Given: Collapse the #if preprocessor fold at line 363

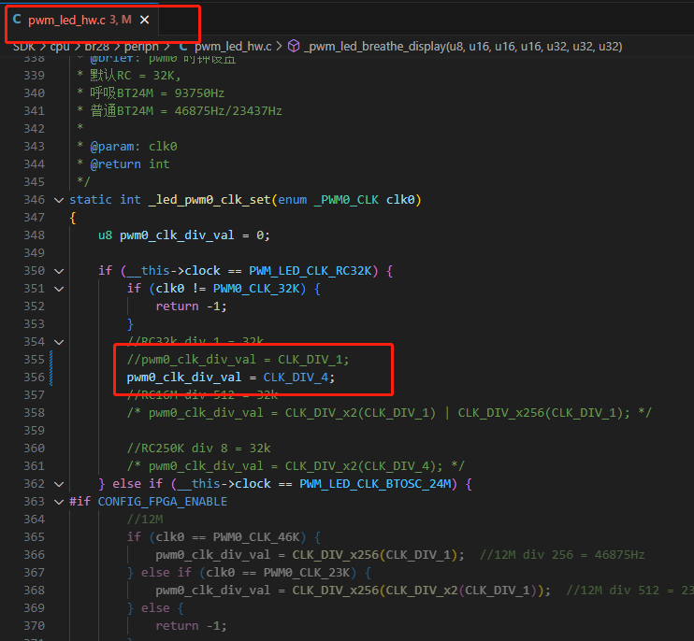Looking at the screenshot, I should click(59, 502).
